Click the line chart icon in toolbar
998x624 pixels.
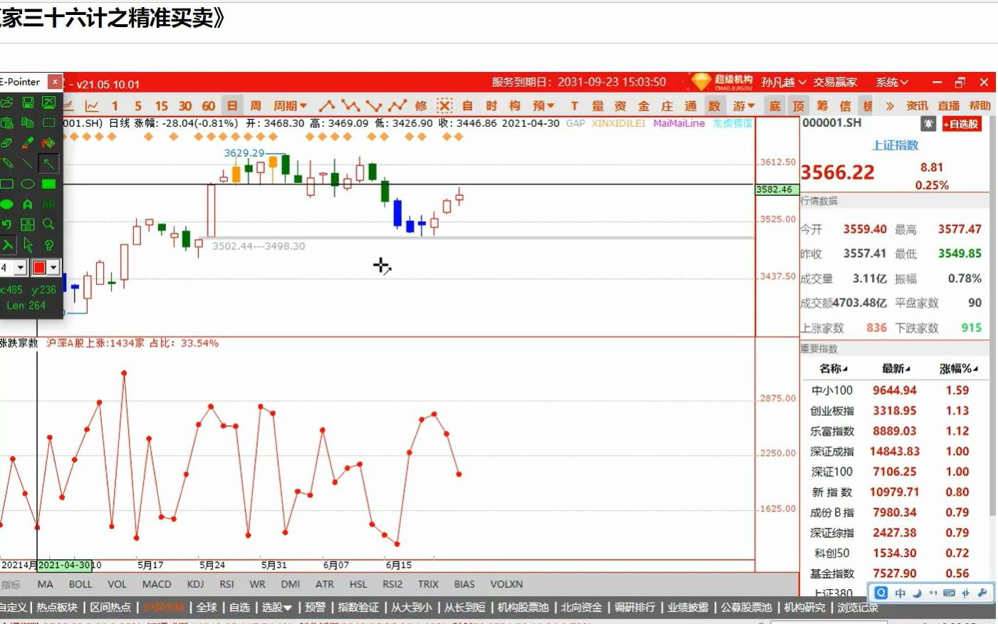(x=92, y=106)
